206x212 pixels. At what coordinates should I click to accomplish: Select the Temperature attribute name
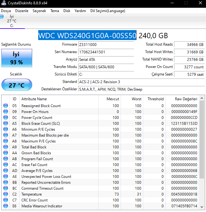coord(31,194)
